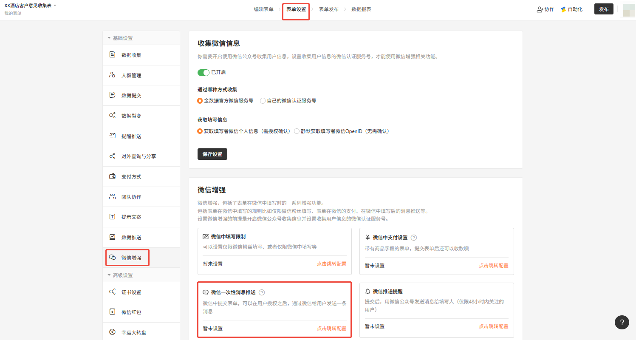Click the 保存设置 button

coord(212,154)
